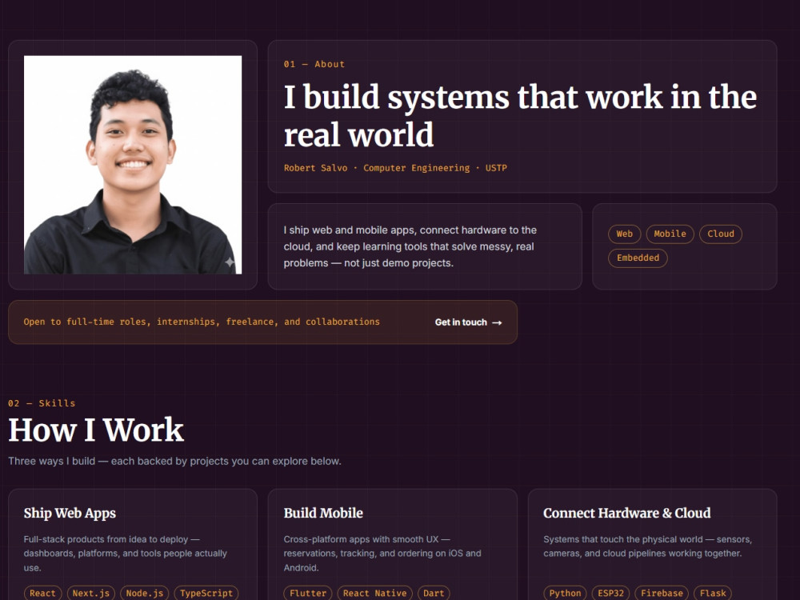
Task: Click the arrow icon beside Get in touch
Action: tap(497, 322)
